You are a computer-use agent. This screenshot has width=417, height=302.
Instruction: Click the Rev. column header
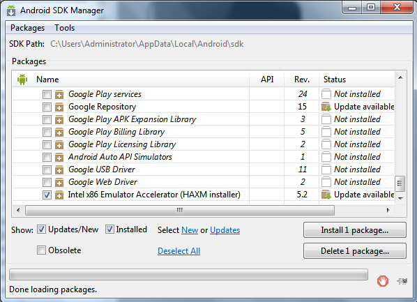click(x=302, y=80)
